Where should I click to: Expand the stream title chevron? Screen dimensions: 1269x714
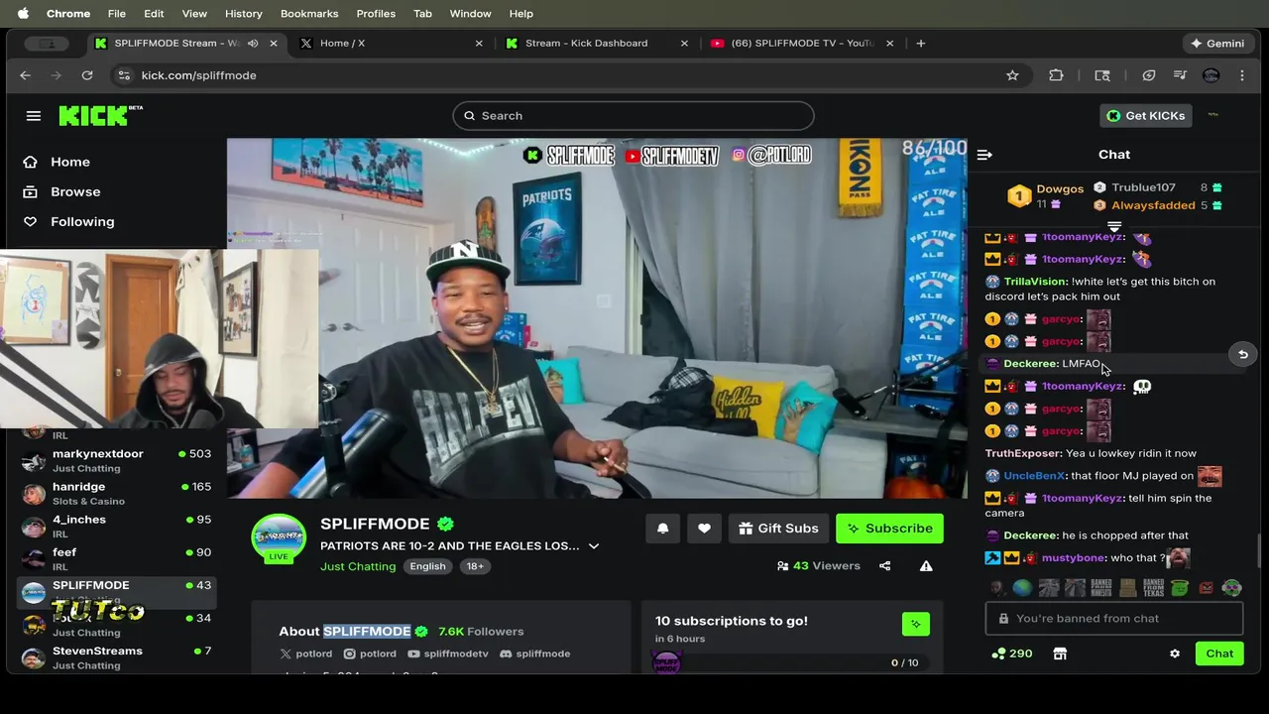coord(594,546)
